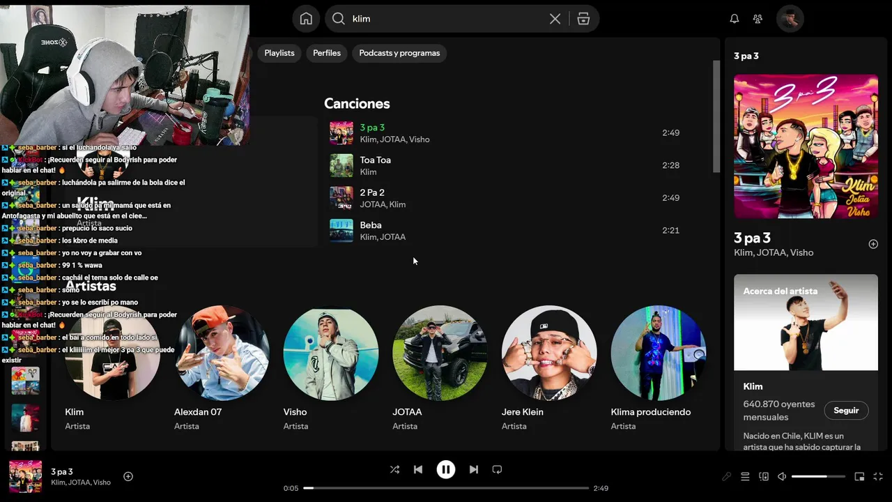Screen dimensions: 892x502
Task: Play the song Beba
Action: 505,231
